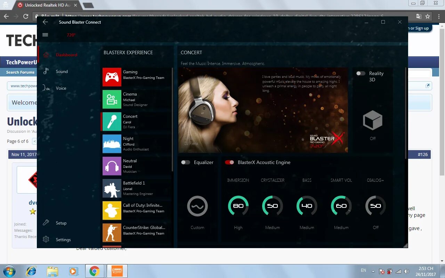Select the Cinema camera profile icon
445x278 pixels.
click(112, 99)
